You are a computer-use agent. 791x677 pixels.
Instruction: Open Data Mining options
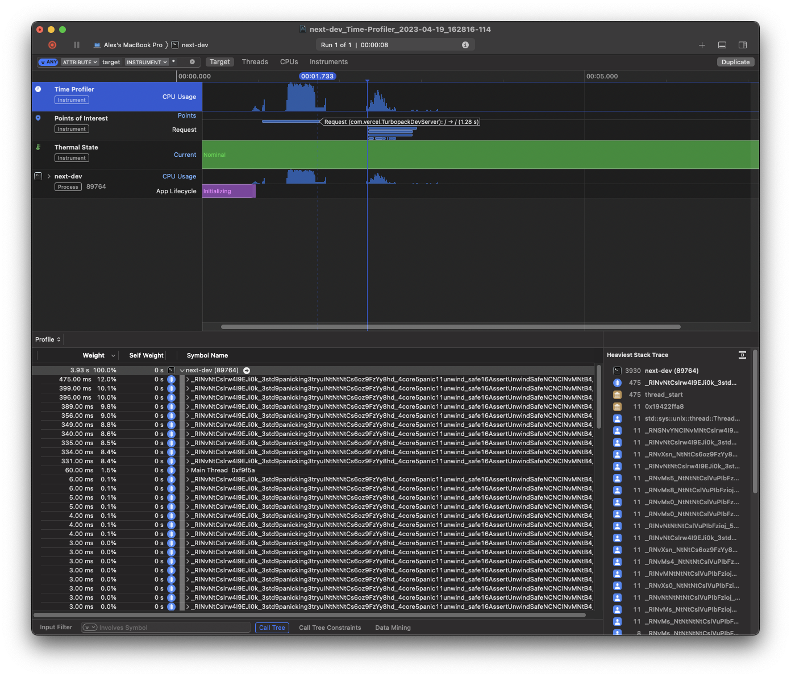click(x=393, y=628)
